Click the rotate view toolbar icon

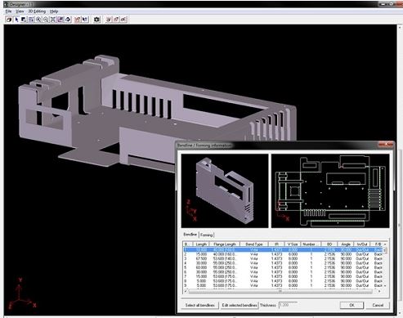pos(68,20)
